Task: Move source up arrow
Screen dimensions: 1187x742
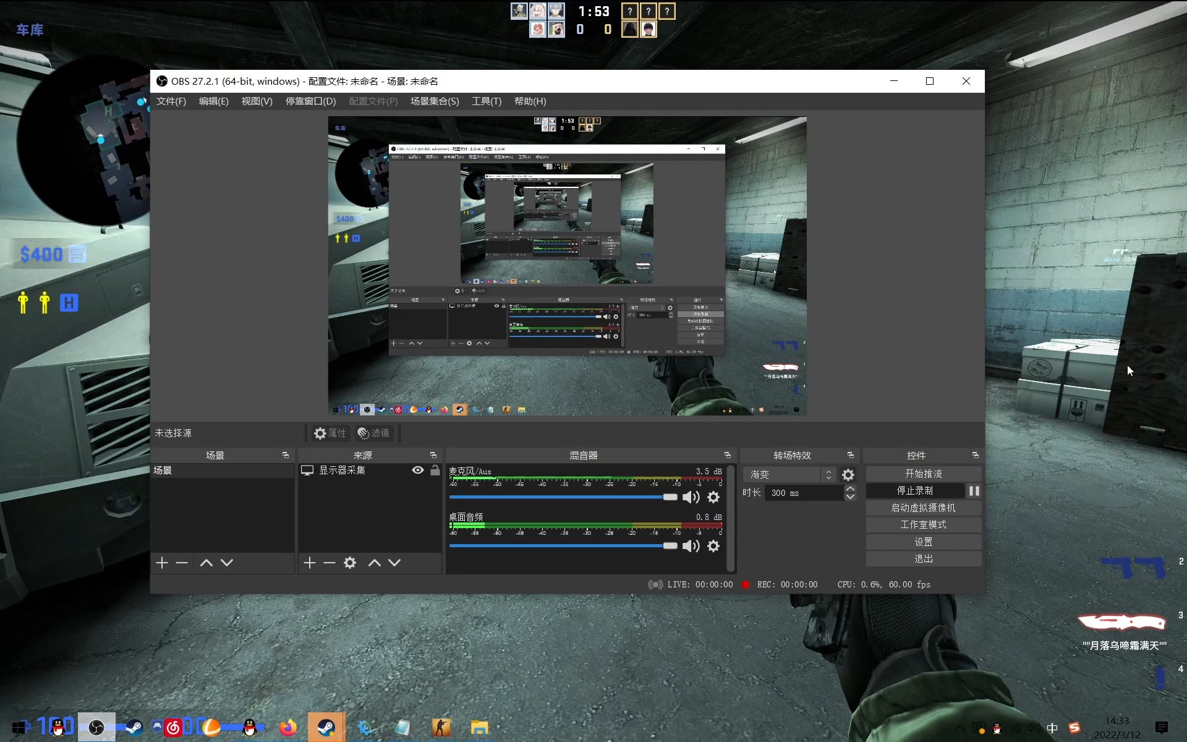Action: [x=375, y=563]
